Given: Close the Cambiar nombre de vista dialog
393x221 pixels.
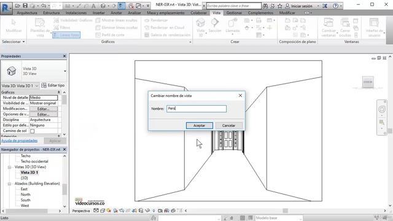Looking at the screenshot, I should click(x=240, y=96).
